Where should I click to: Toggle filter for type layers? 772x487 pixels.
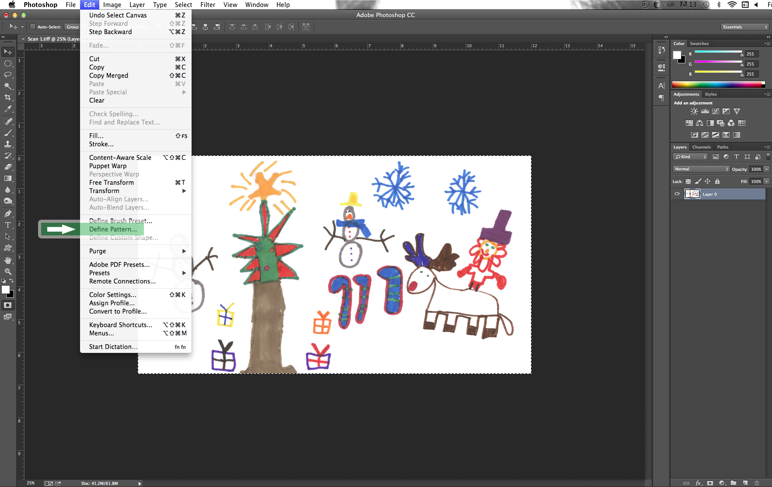click(x=737, y=157)
